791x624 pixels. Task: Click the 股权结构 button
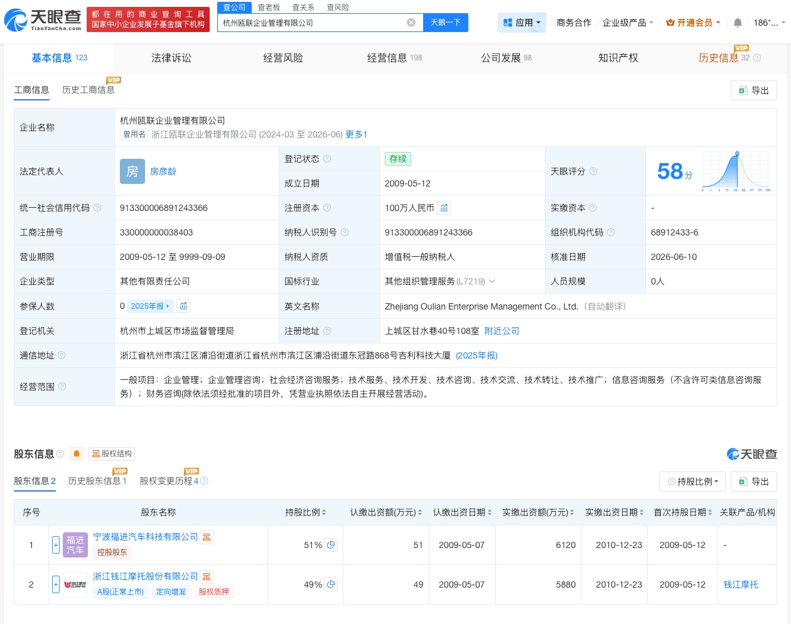tap(112, 454)
